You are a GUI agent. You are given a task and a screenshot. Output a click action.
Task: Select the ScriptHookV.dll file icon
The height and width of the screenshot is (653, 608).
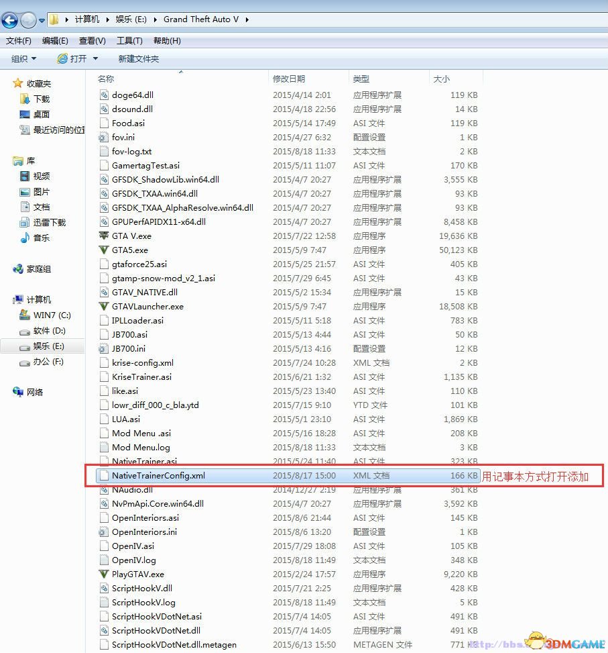click(x=104, y=588)
